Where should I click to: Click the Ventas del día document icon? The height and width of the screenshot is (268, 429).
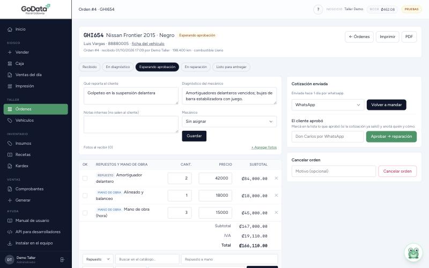[10, 75]
